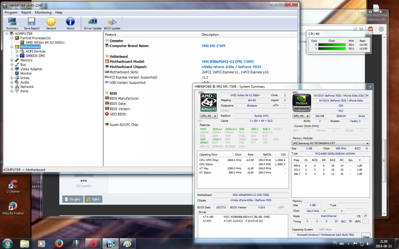Expand the SMBIOS DMI node

coord(17,55)
